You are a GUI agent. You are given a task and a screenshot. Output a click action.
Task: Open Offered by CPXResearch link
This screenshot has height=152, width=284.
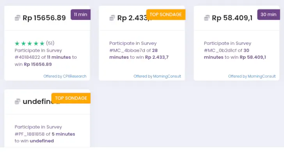click(65, 76)
